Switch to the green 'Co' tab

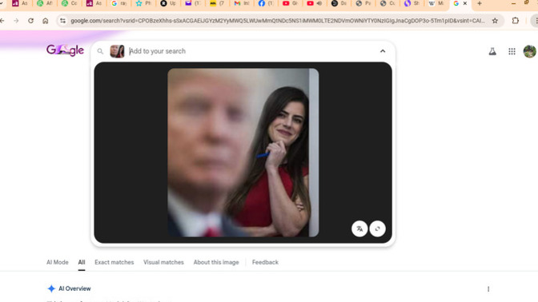pos(70,3)
